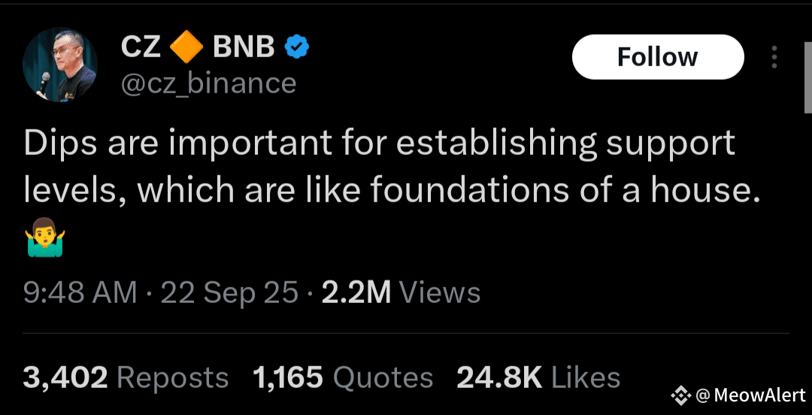Viewport: 812px width, 415px height.
Task: Click the 2.2M Views count
Action: point(401,293)
